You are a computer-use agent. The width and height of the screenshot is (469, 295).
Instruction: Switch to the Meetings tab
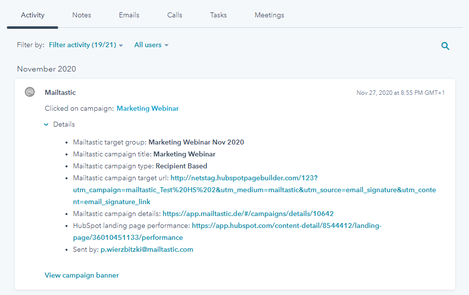point(269,15)
